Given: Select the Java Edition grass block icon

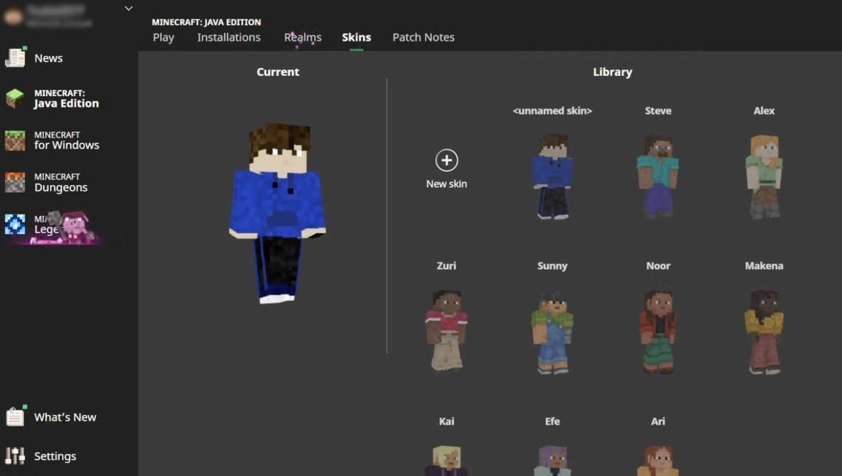Looking at the screenshot, I should click(16, 99).
